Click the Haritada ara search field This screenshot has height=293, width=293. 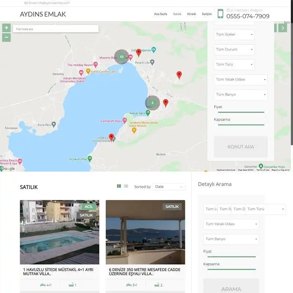55,29
